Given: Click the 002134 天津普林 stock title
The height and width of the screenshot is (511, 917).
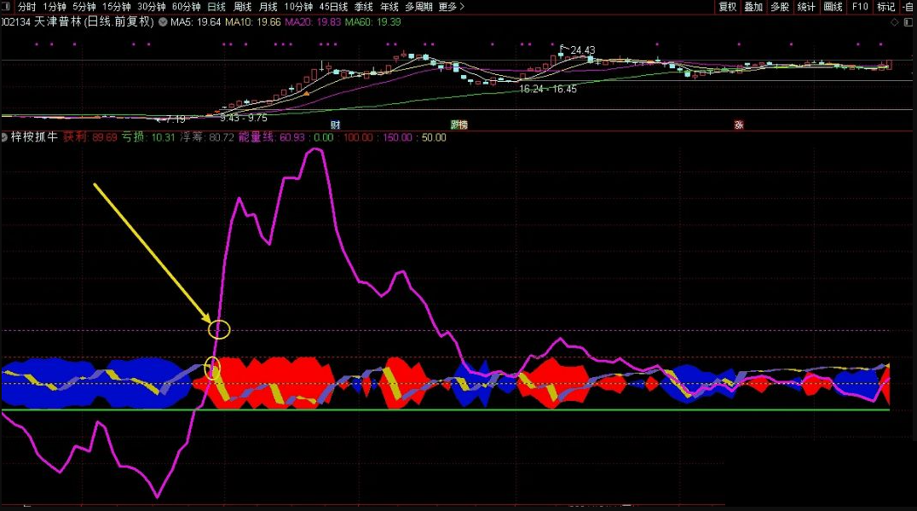Looking at the screenshot, I should click(78, 22).
